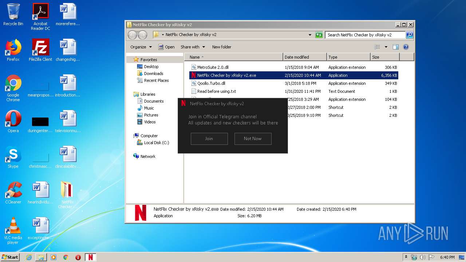Select Computer in navigation pane
The height and width of the screenshot is (262, 466).
point(146,136)
